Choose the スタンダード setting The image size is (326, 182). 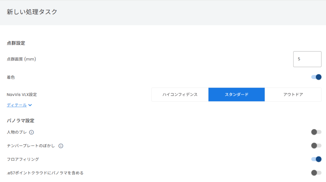click(237, 95)
